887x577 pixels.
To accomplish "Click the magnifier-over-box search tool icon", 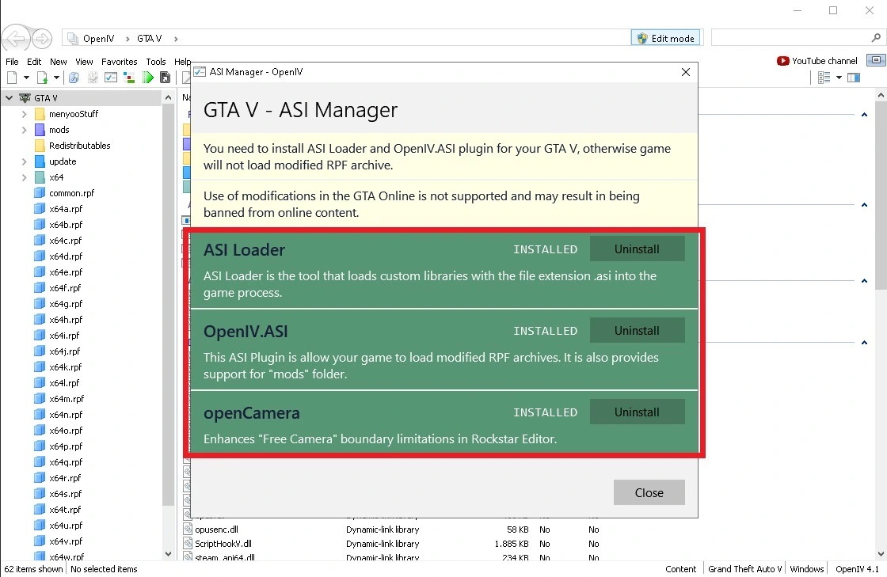I will (74, 78).
